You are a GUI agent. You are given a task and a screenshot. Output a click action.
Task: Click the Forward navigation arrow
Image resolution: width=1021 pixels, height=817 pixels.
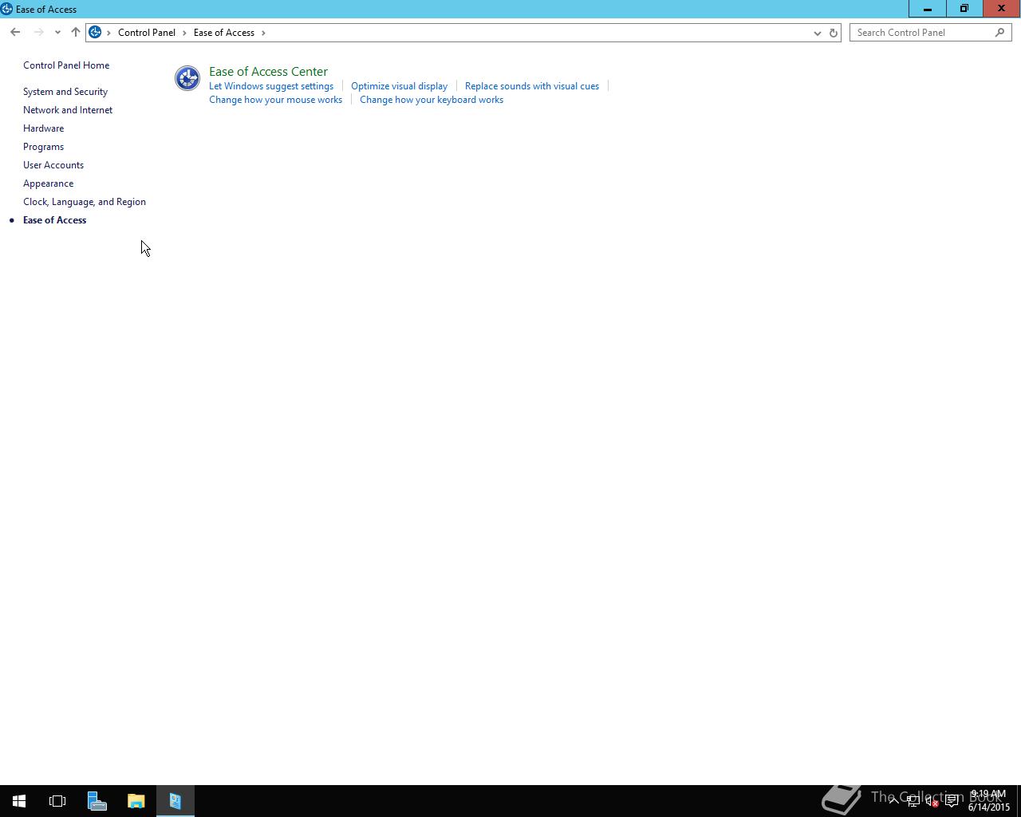pyautogui.click(x=38, y=33)
